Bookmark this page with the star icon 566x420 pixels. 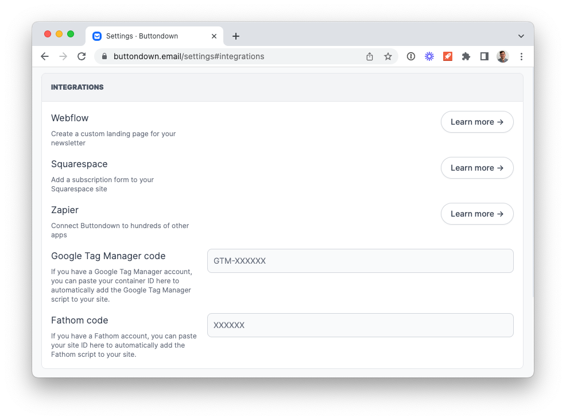(x=388, y=56)
